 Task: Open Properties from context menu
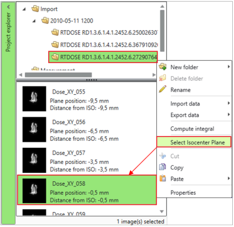tap(194, 192)
